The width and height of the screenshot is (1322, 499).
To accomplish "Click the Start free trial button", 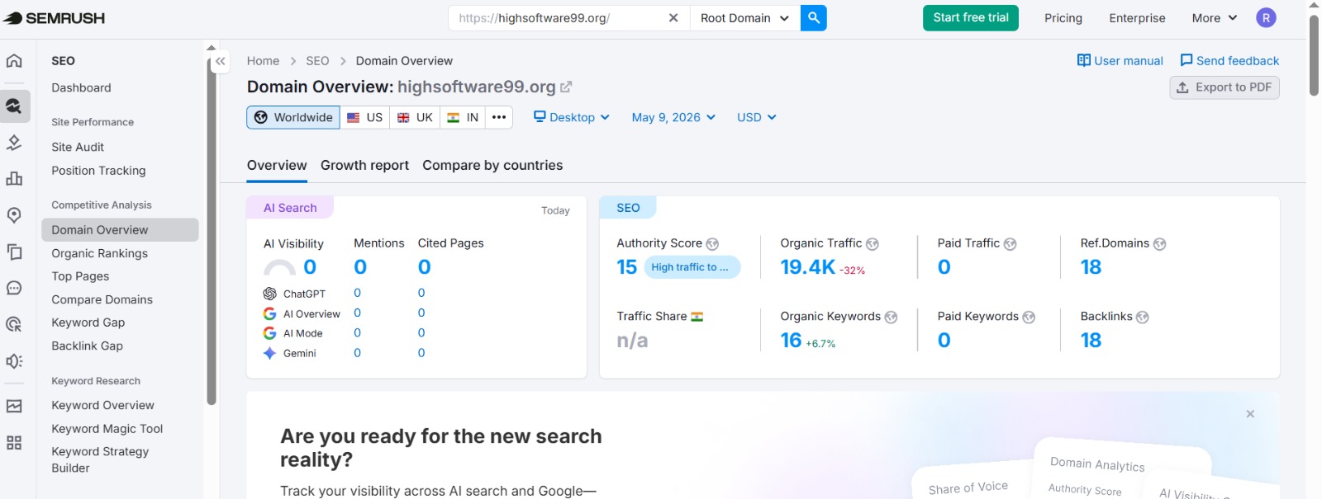I will pyautogui.click(x=971, y=17).
